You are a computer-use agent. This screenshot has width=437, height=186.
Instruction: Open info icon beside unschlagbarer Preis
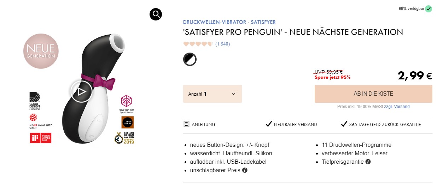[x=245, y=170]
